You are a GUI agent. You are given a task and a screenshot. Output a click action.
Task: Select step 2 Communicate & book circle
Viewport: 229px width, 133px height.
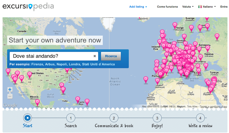point(114,118)
